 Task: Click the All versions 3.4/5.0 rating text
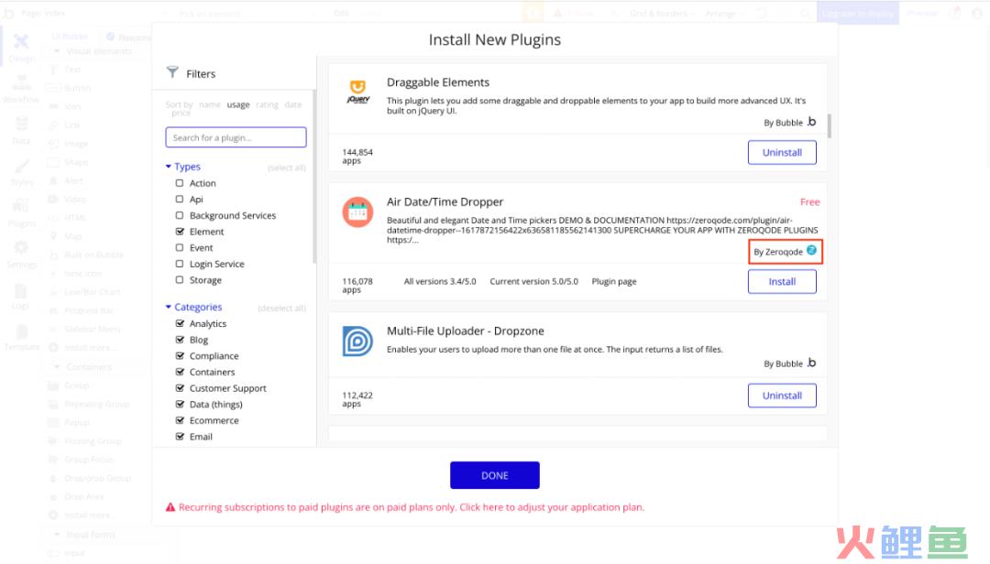[439, 281]
